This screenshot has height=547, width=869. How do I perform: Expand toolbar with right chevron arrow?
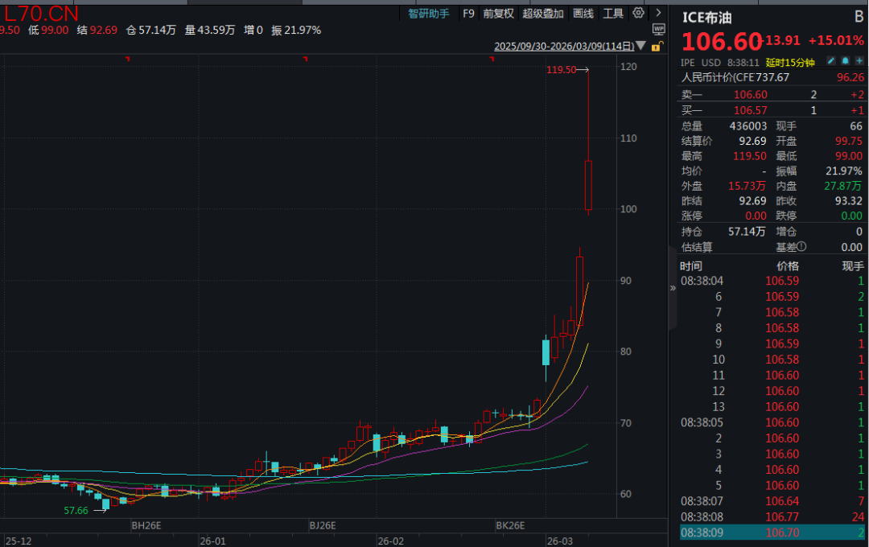[x=658, y=13]
